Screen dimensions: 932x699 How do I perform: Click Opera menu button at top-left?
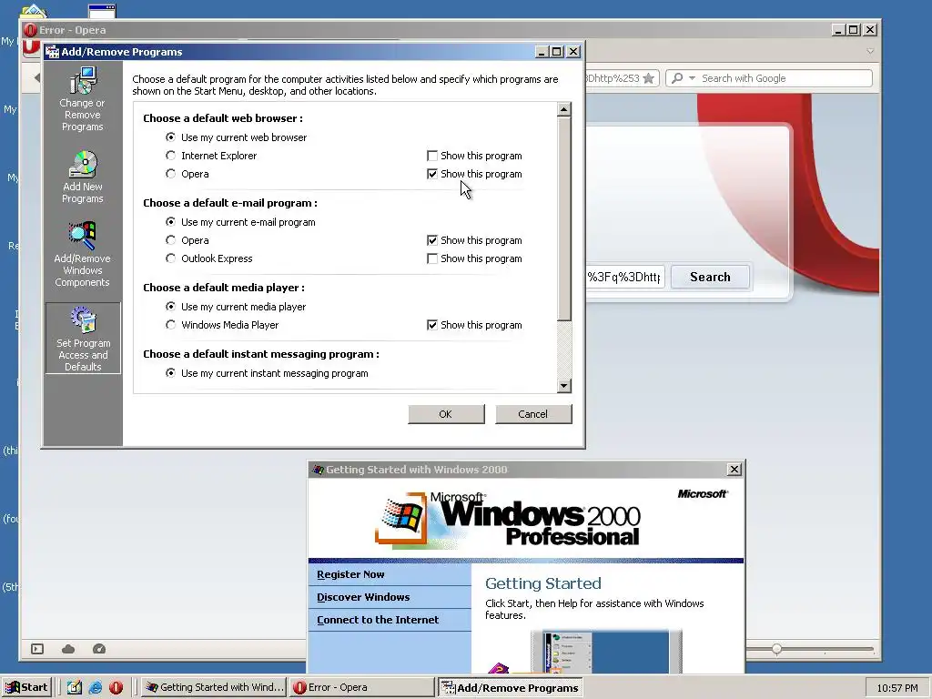tap(31, 47)
